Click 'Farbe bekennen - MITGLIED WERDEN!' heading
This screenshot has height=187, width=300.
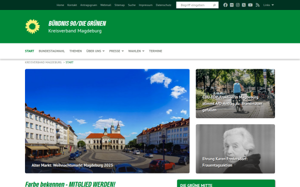(x=70, y=184)
